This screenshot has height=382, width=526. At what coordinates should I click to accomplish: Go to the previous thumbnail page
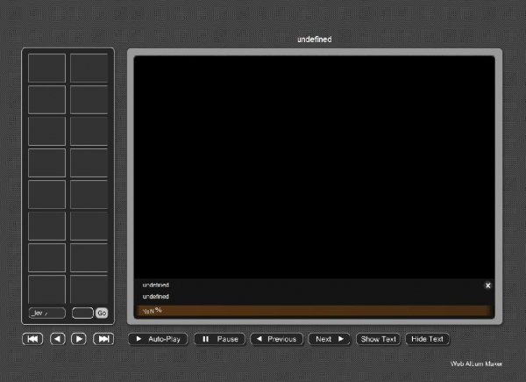tap(57, 339)
